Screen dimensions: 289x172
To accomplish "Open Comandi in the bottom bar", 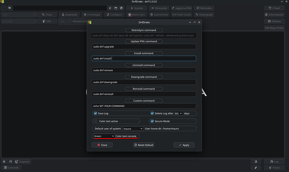I will click(11, 167).
